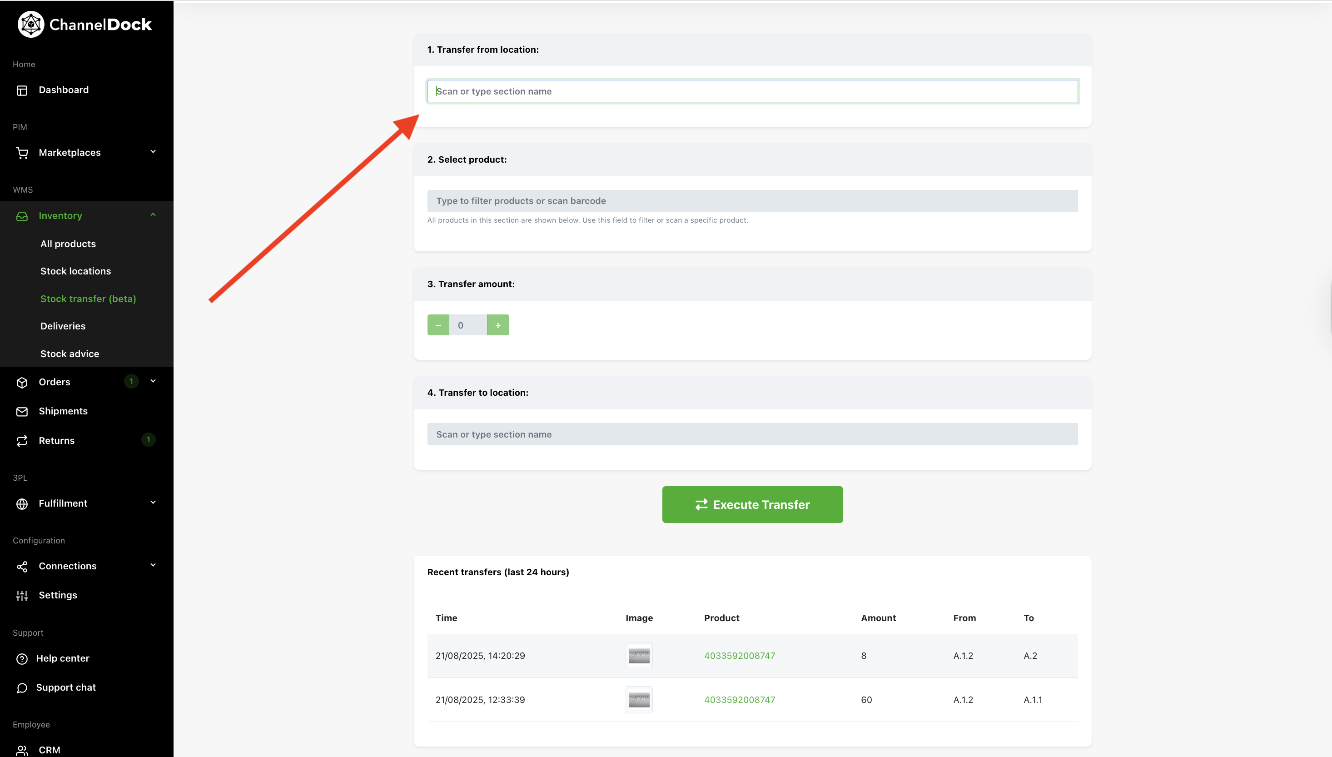The image size is (1332, 757).
Task: Open All products submenu item
Action: 68,244
